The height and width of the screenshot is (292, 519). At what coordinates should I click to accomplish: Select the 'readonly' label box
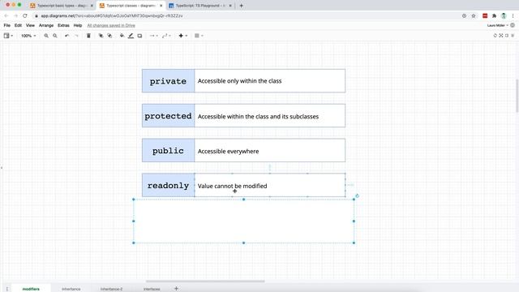tap(168, 185)
